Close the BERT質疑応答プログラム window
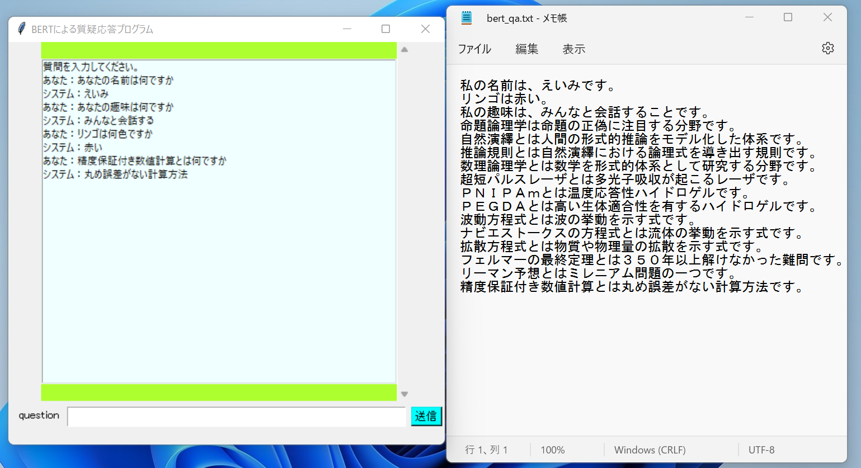 coord(425,29)
